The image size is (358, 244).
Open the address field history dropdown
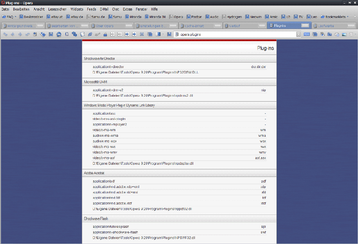pos(298,34)
